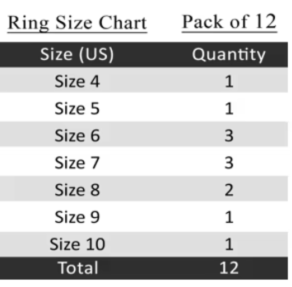Select the quantity value for Size 9
This screenshot has height=287, width=292.
pyautogui.click(x=229, y=217)
